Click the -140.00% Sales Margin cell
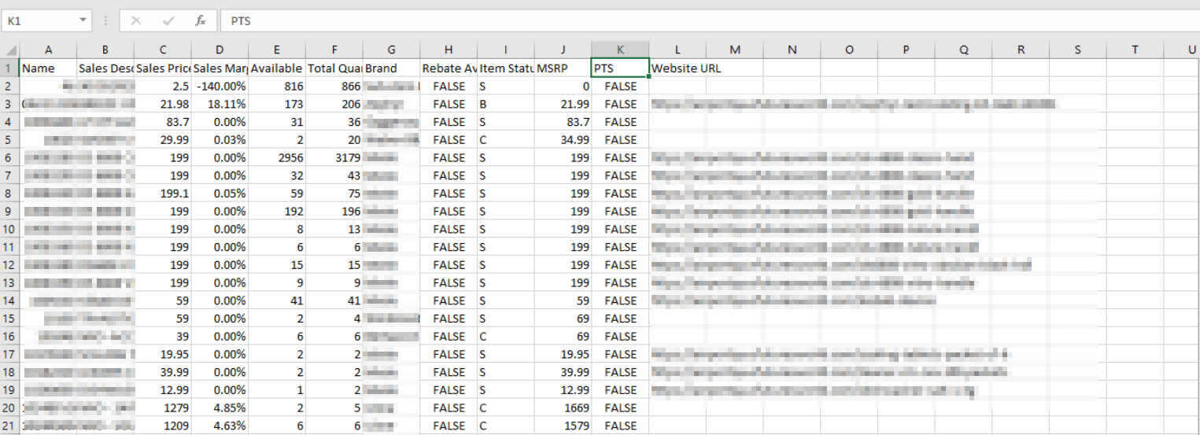The image size is (1200, 435). point(220,87)
